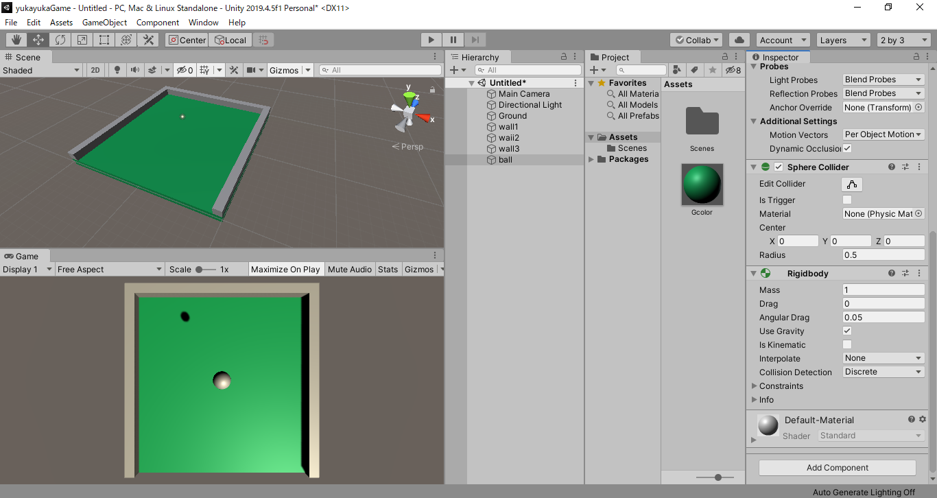Open Motion Vectors dropdown
This screenshot has width=937, height=498.
pos(883,134)
